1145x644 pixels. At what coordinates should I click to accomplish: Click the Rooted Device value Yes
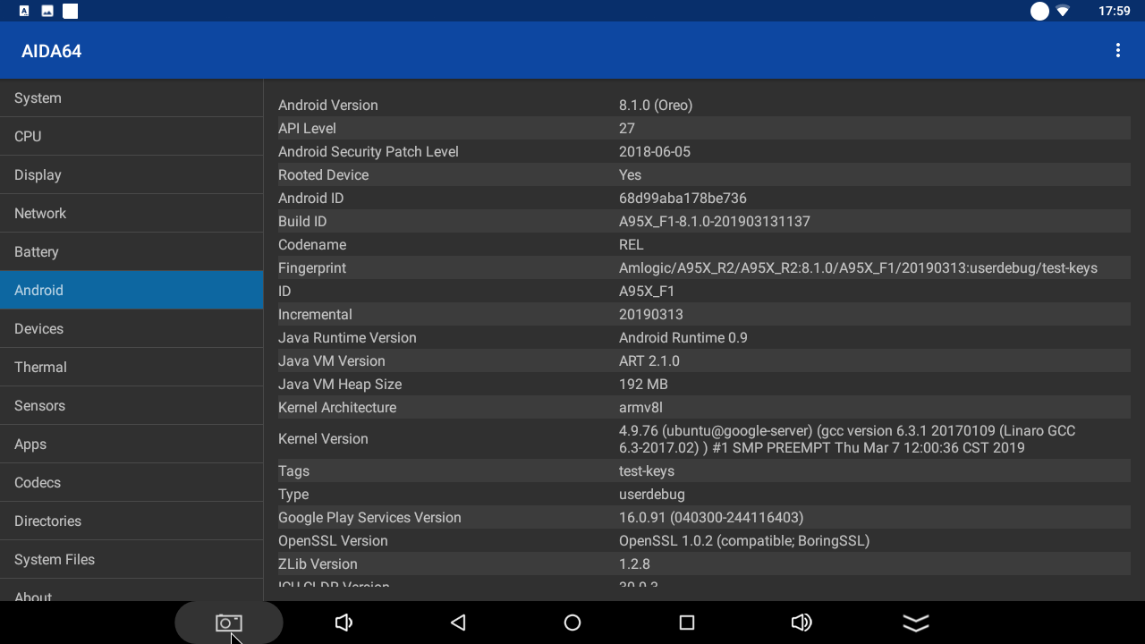point(631,175)
